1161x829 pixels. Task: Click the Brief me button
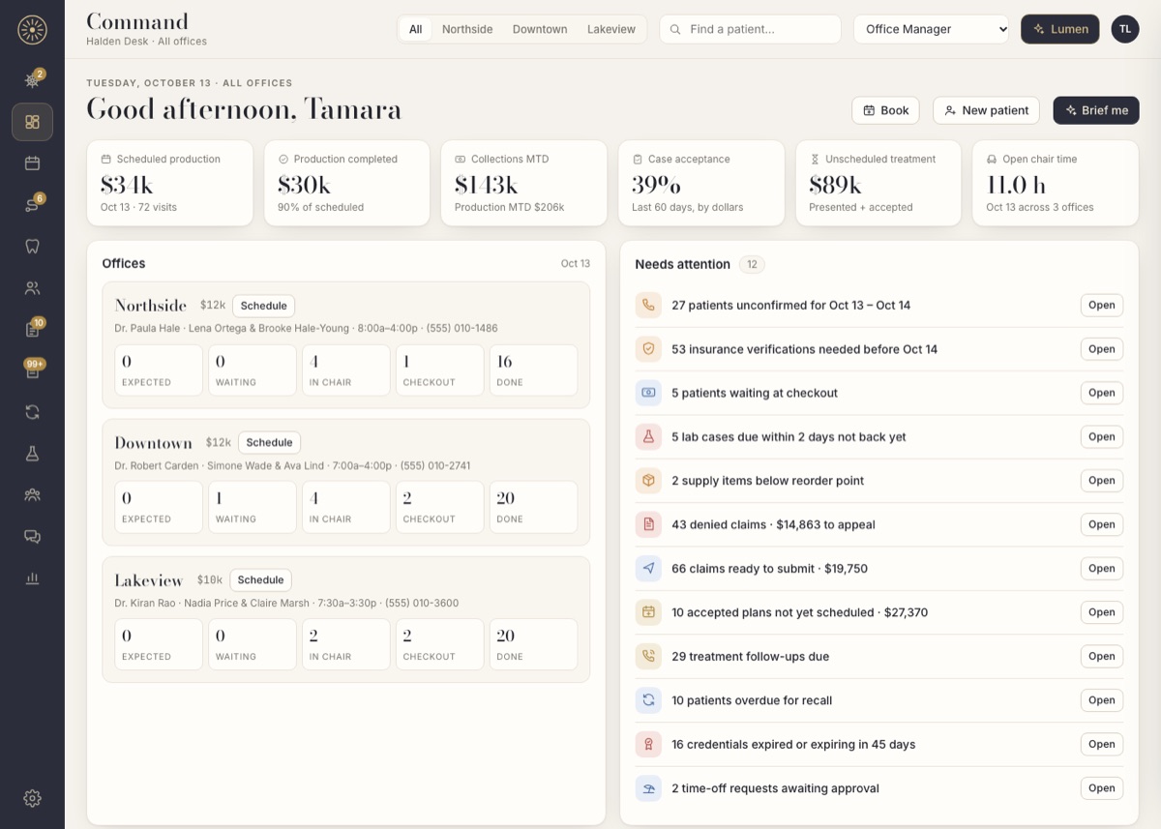point(1096,110)
